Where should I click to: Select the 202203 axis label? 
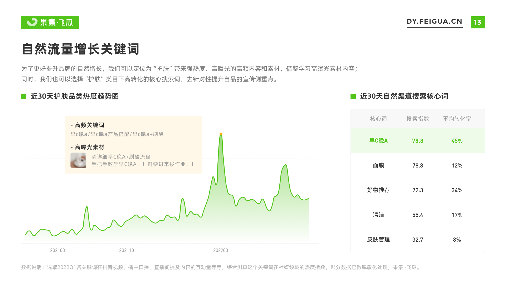coord(221,250)
